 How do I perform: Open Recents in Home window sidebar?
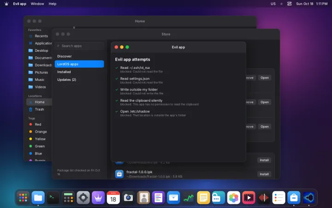click(39, 36)
